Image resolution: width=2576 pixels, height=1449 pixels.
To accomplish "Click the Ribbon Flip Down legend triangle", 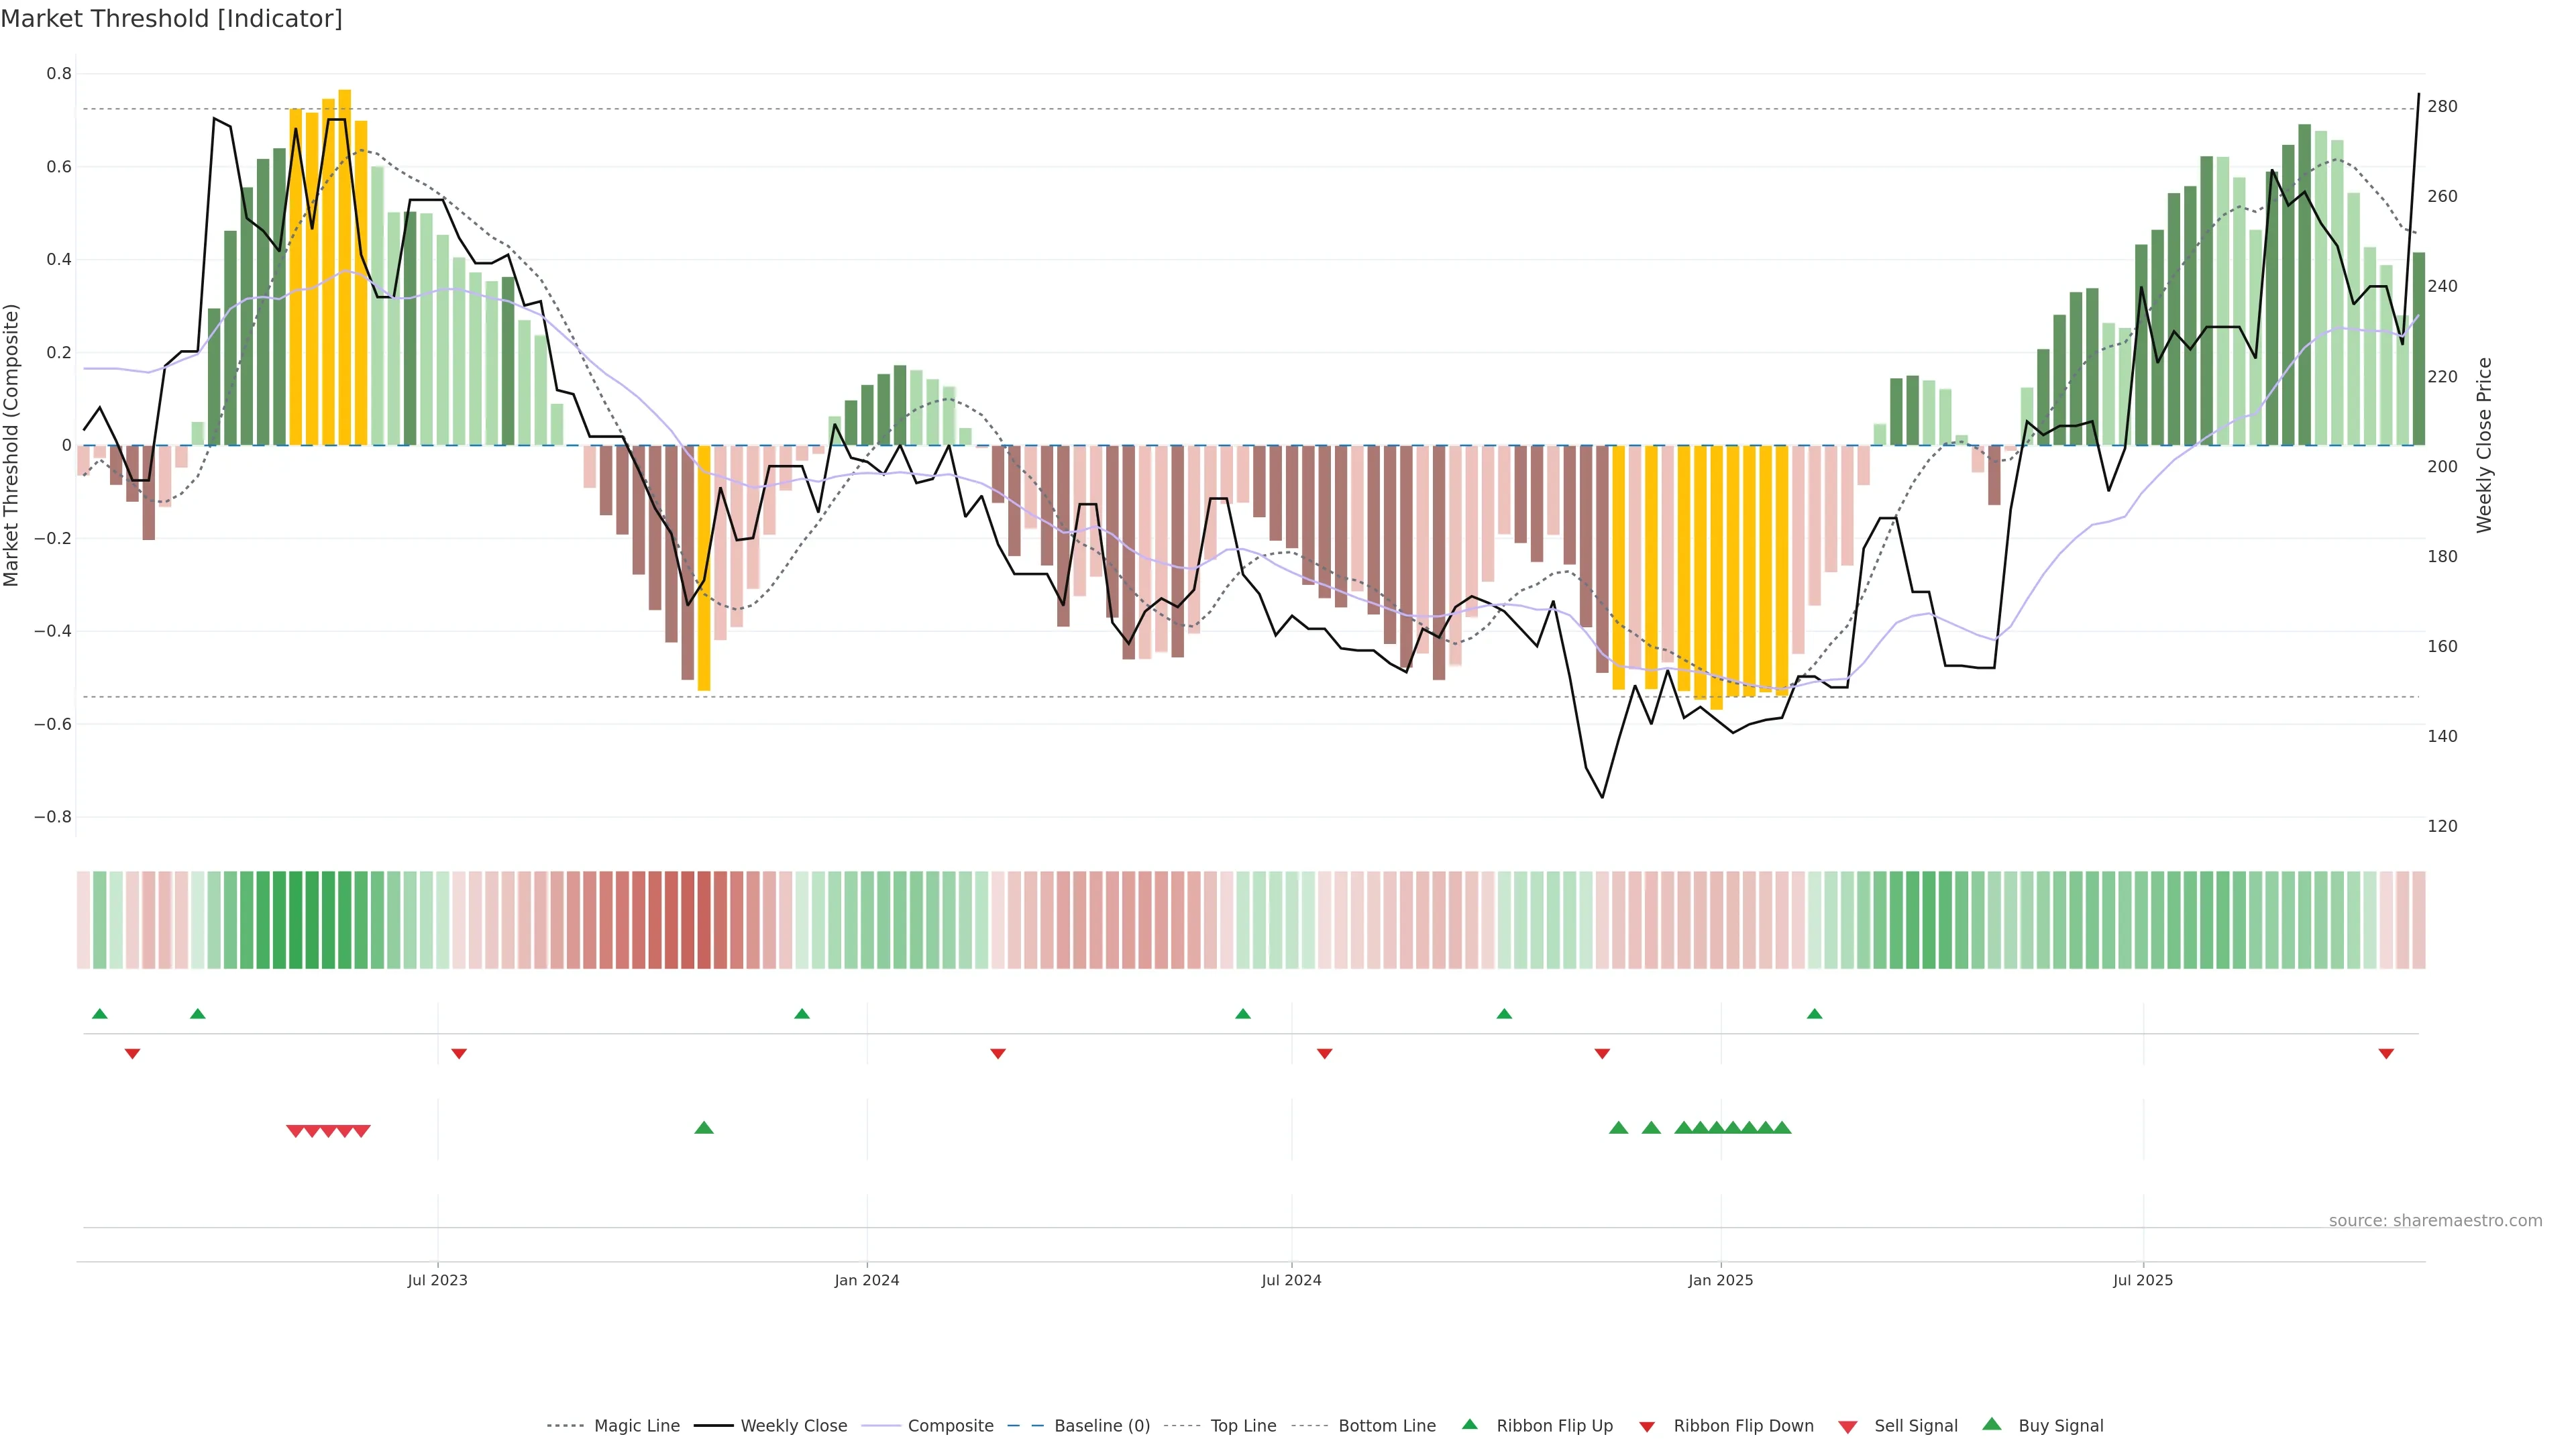I will pyautogui.click(x=1646, y=1427).
